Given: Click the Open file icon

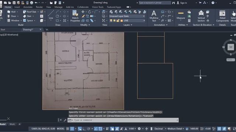Looking at the screenshot, I should click(x=10, y=3).
